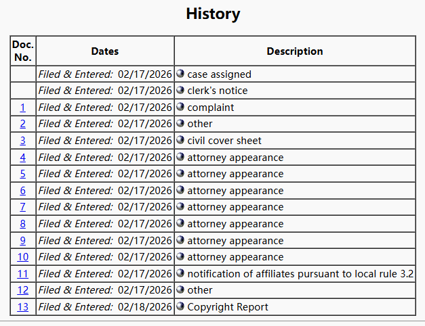Click the Dates column header
Image resolution: width=425 pixels, height=326 pixels.
pyautogui.click(x=105, y=51)
